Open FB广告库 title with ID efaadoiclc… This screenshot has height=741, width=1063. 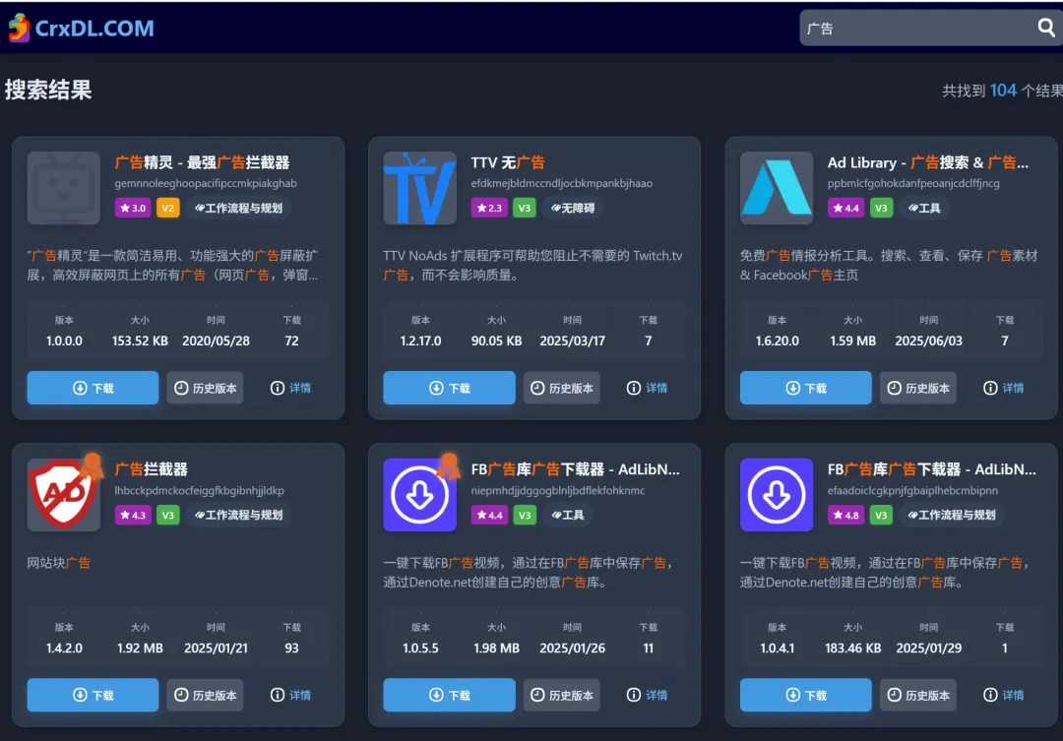932,469
